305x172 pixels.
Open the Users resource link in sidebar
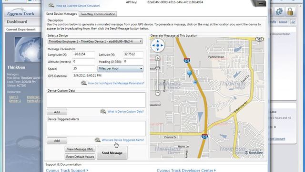point(14,97)
